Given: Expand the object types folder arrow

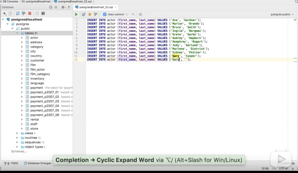Looking at the screenshot, I should point(17,147).
